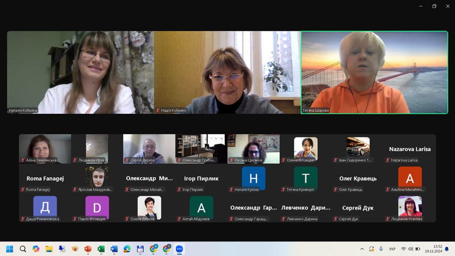Open the volume speaker tray icon
The width and height of the screenshot is (455, 256).
point(411,249)
